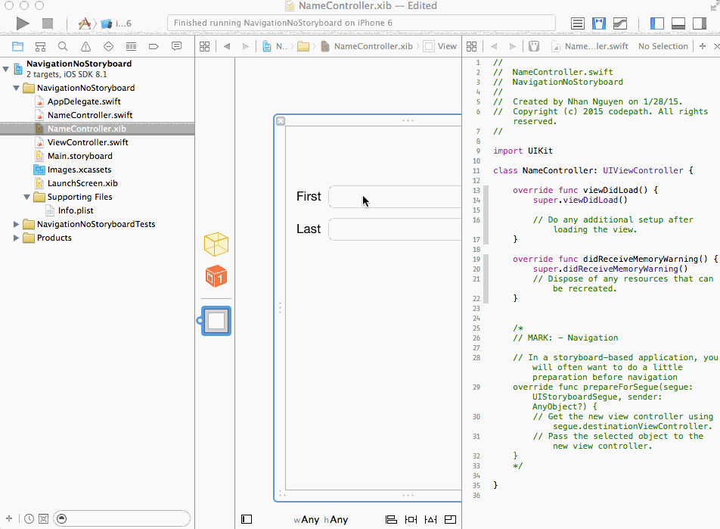Toggle the Navigator panel visibility

657,23
